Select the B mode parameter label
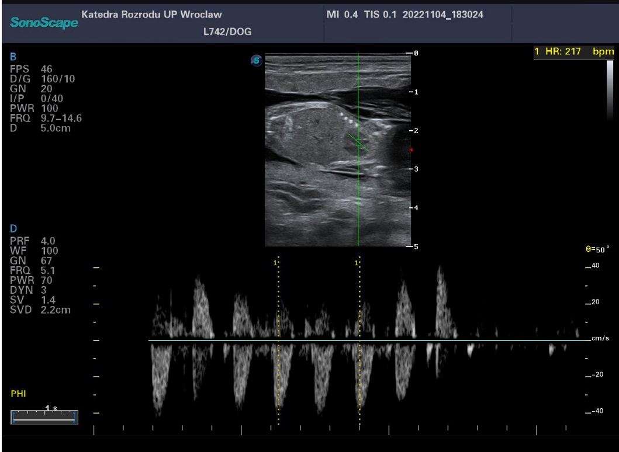619x452 pixels. point(13,57)
